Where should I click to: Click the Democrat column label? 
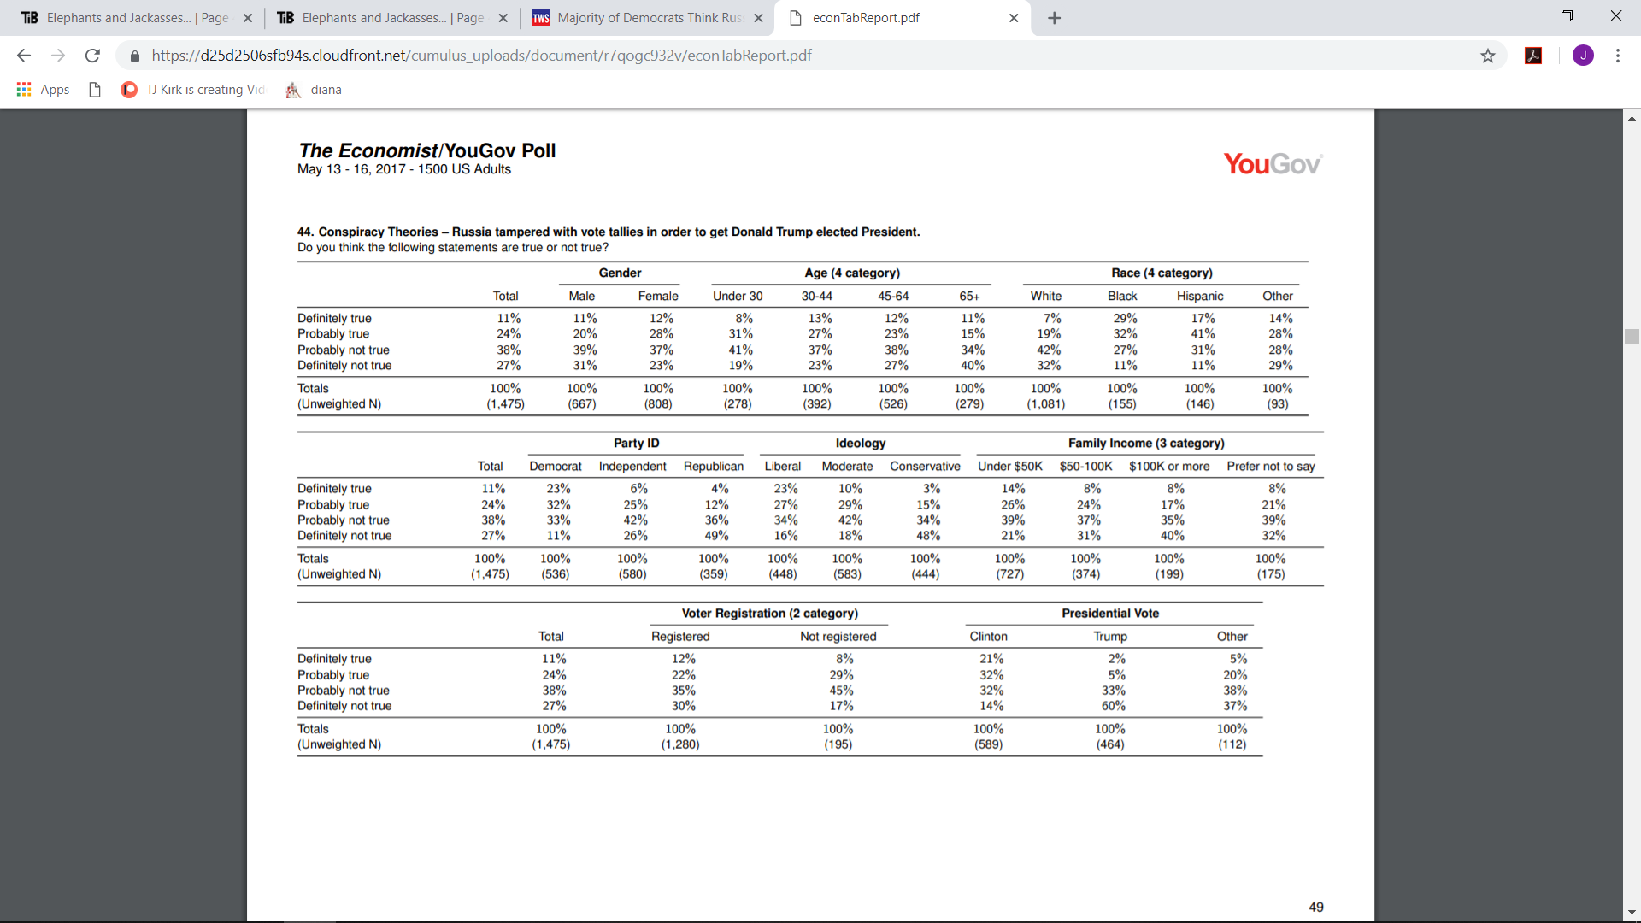pos(556,466)
